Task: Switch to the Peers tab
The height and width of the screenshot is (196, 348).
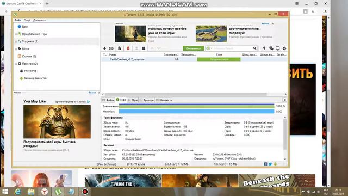Action: (133, 100)
